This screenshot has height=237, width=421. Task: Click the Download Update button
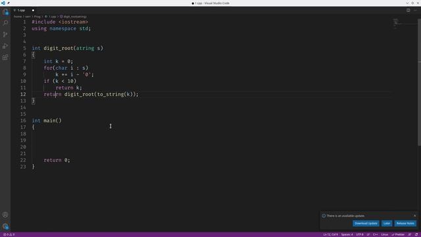point(366,223)
